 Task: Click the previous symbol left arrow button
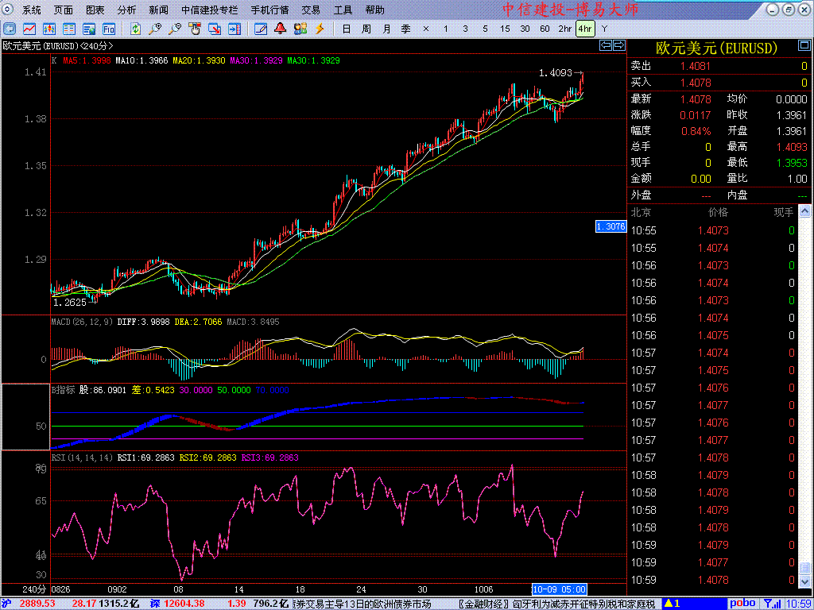coord(606,45)
